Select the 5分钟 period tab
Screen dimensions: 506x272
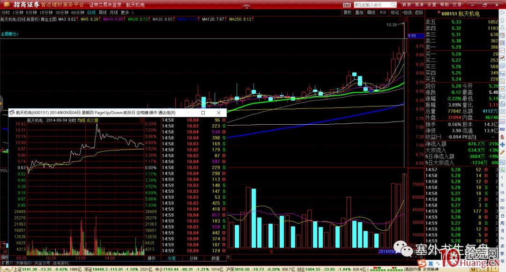pyautogui.click(x=31, y=13)
